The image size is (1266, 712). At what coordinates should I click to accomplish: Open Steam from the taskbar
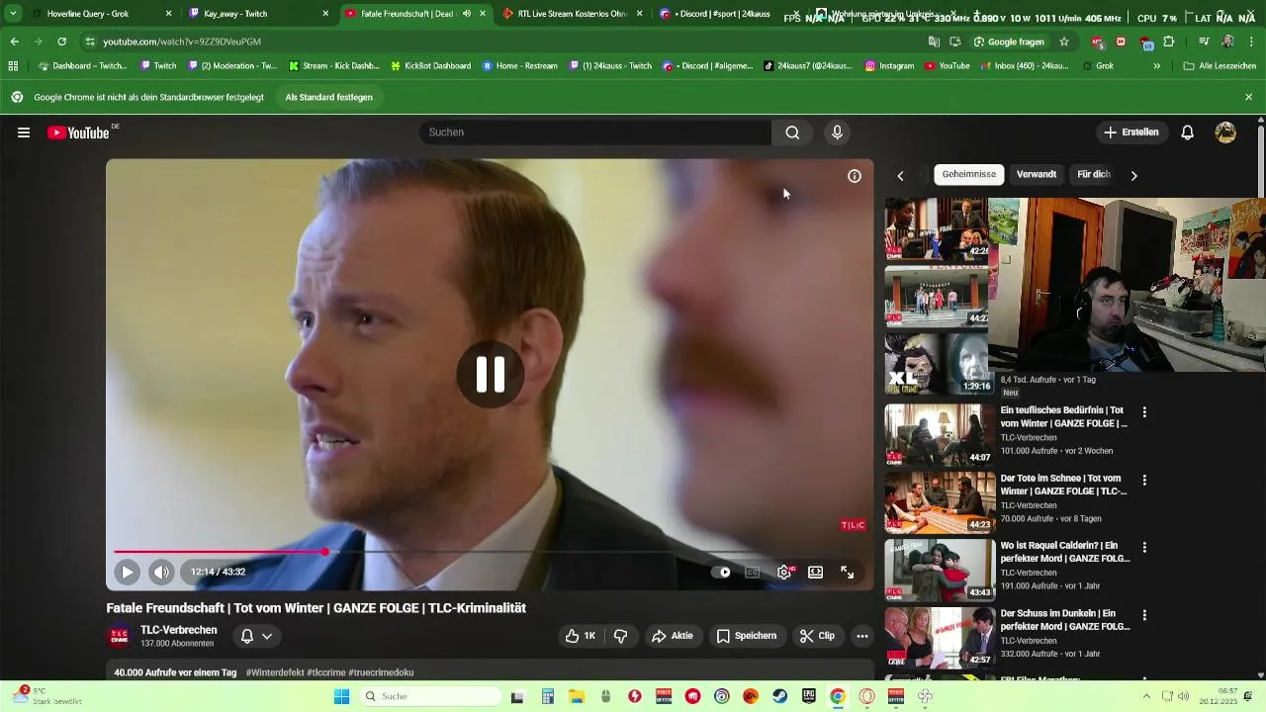click(779, 696)
